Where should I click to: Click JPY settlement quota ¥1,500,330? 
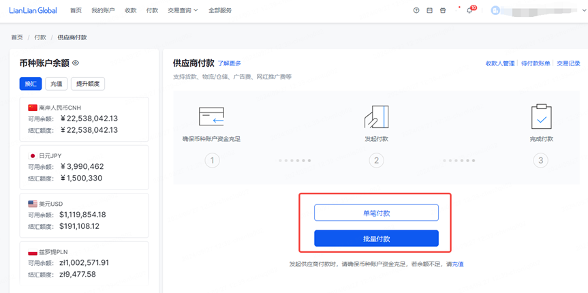click(x=81, y=178)
